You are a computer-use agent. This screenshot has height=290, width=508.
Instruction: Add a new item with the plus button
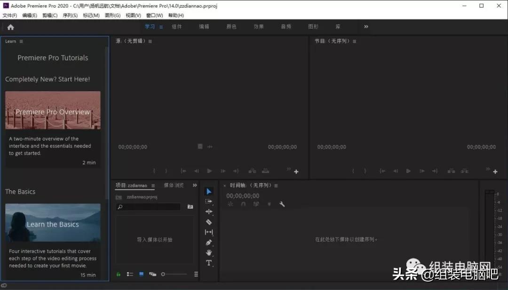(x=296, y=171)
